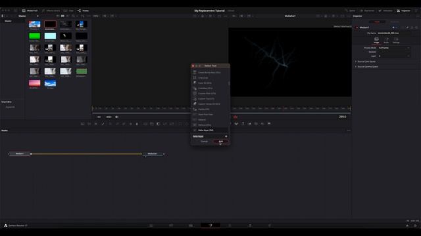The width and height of the screenshot is (421, 236).
Task: Add a Text 3D tool from the toolbar
Action: [243, 124]
